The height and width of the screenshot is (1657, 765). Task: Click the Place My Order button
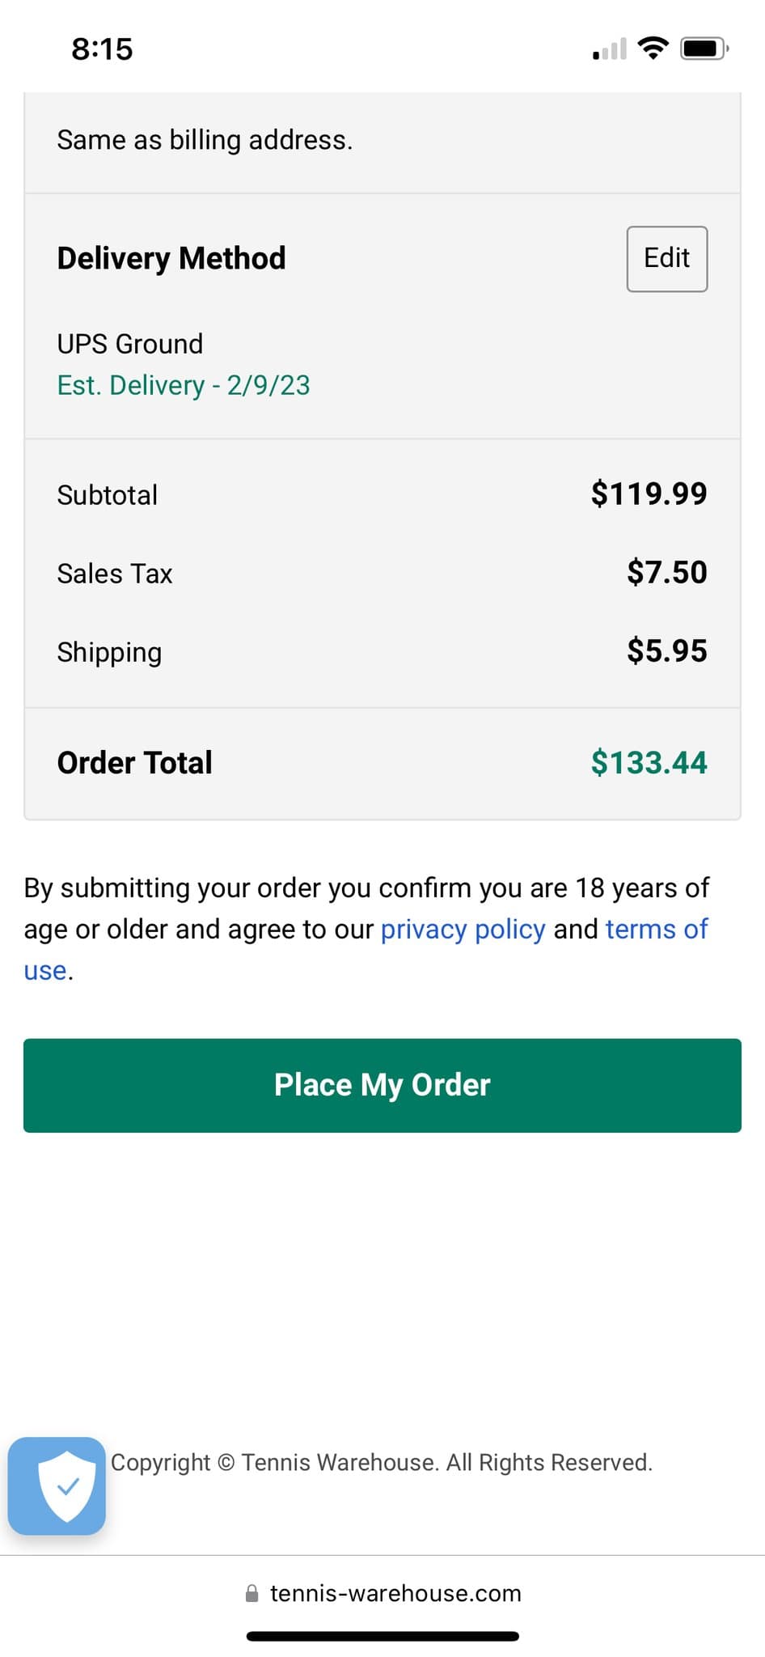coord(382,1085)
